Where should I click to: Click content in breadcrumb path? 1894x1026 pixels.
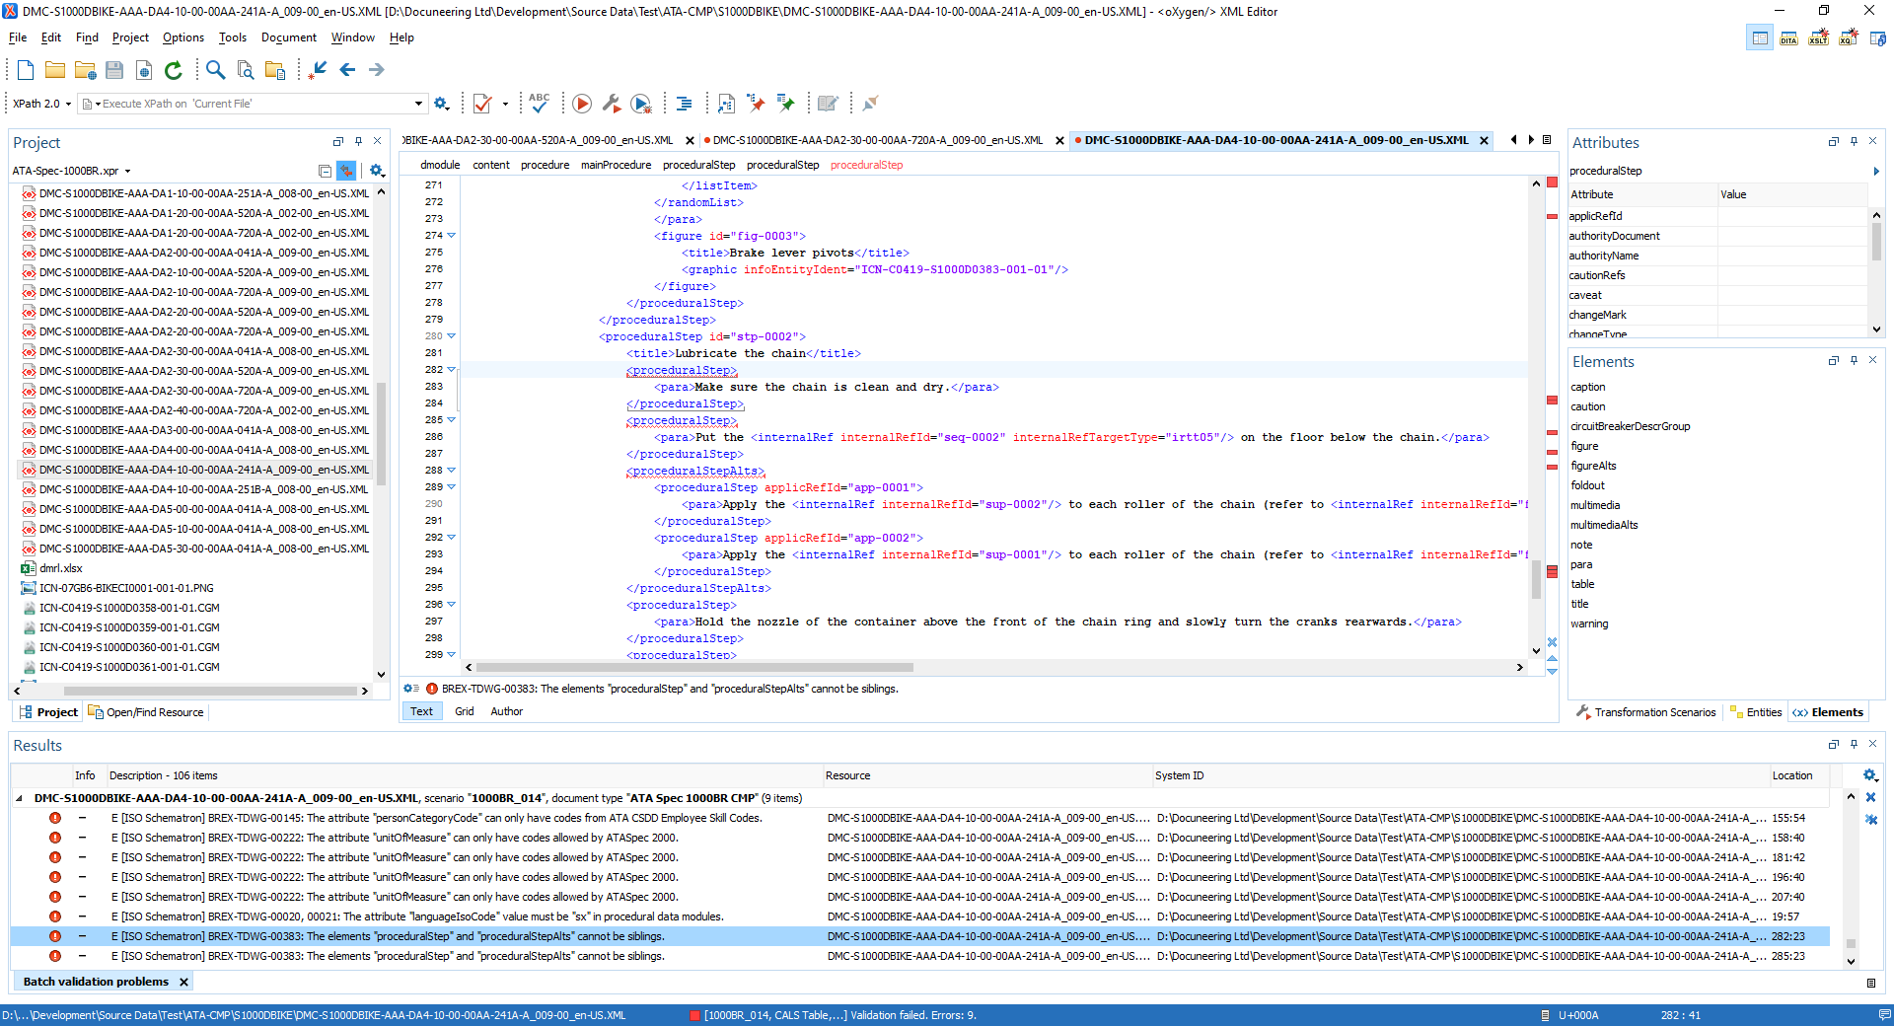pos(491,165)
